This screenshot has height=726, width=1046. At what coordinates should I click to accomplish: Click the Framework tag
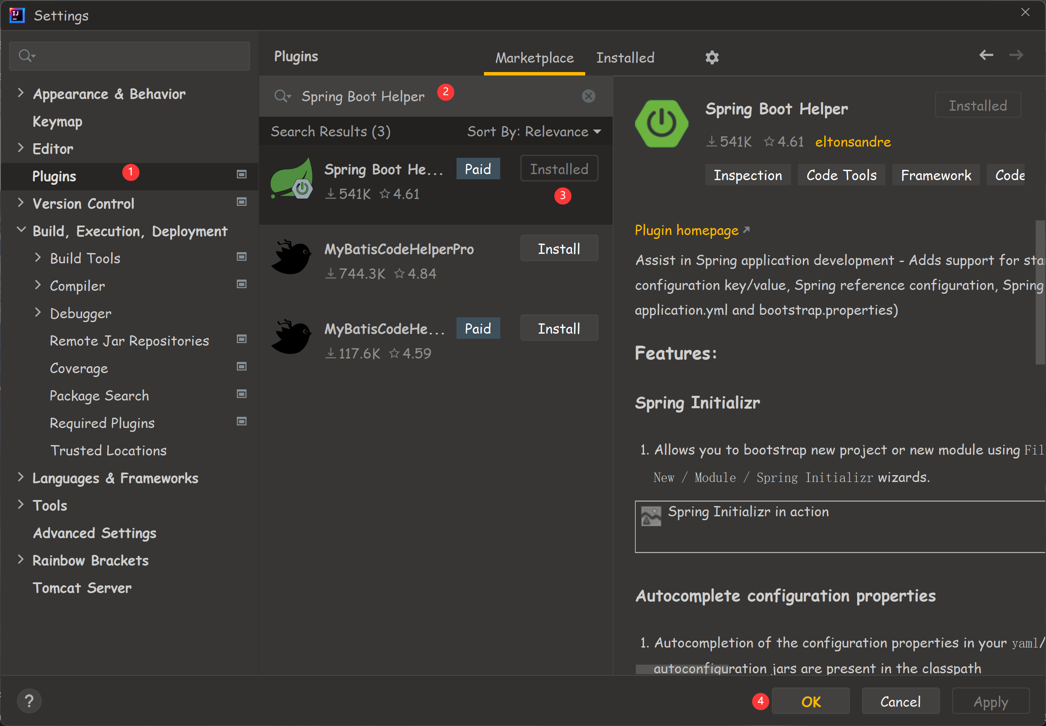point(936,175)
